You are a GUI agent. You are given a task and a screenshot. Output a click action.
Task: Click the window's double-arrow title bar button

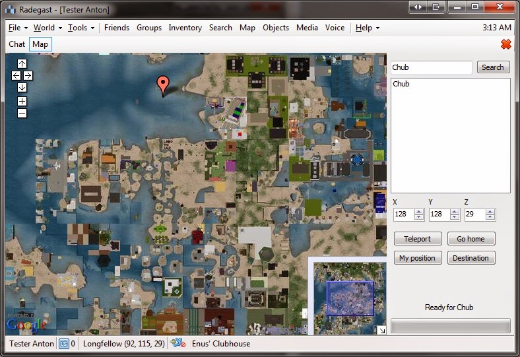[418, 7]
